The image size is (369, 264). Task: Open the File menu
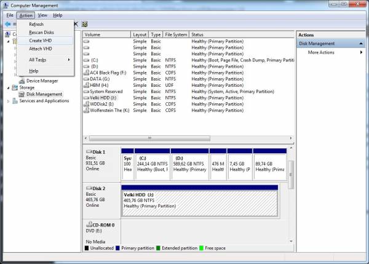pyautogui.click(x=10, y=15)
